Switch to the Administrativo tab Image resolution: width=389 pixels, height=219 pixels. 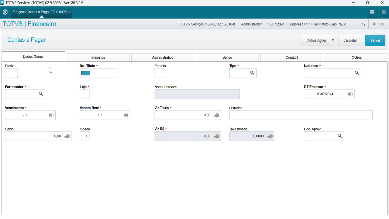click(163, 57)
